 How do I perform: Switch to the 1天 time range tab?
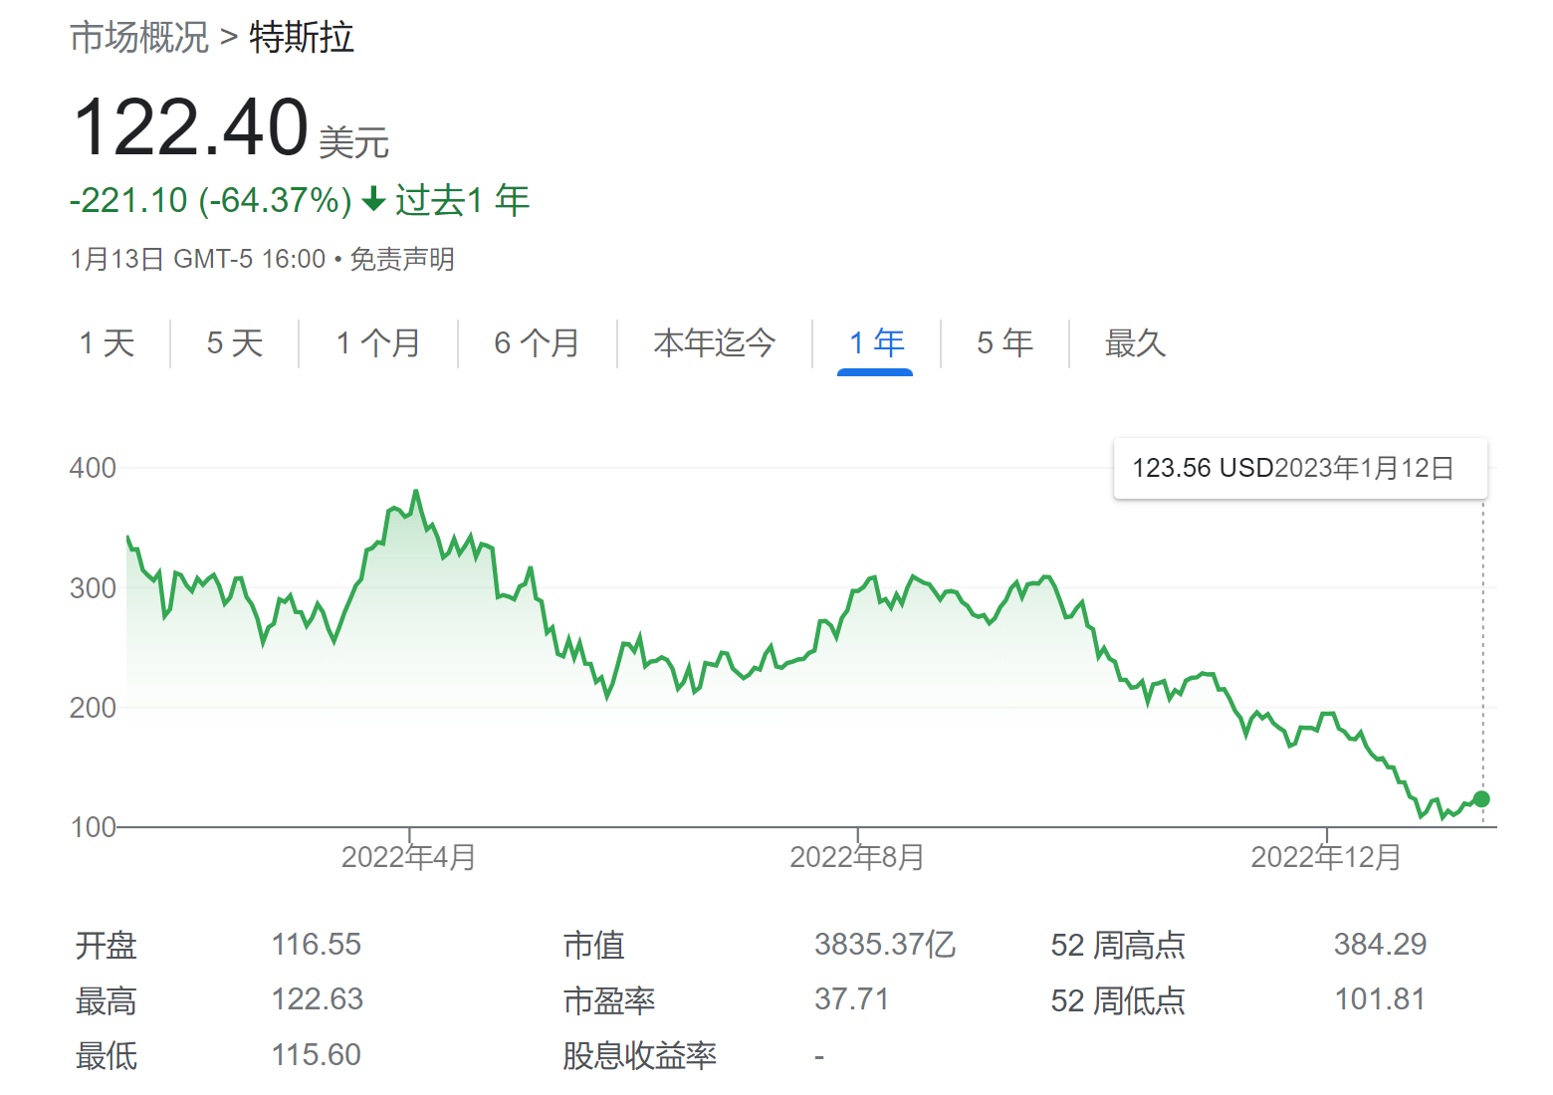click(108, 342)
